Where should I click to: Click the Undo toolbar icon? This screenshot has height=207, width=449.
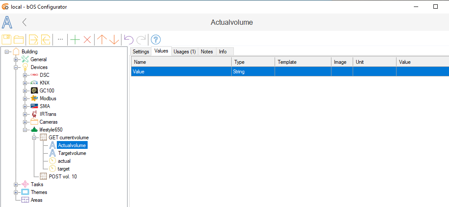click(x=129, y=39)
